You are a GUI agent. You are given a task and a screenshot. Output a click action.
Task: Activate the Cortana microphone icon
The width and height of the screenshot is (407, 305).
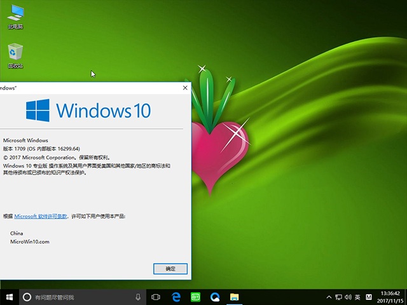[x=138, y=297]
